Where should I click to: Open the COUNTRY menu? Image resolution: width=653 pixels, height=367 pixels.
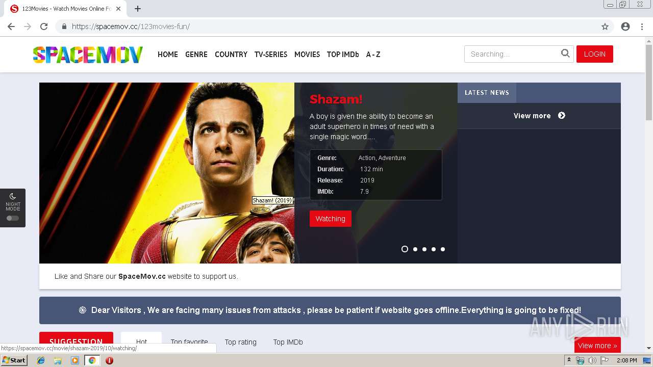click(x=231, y=55)
